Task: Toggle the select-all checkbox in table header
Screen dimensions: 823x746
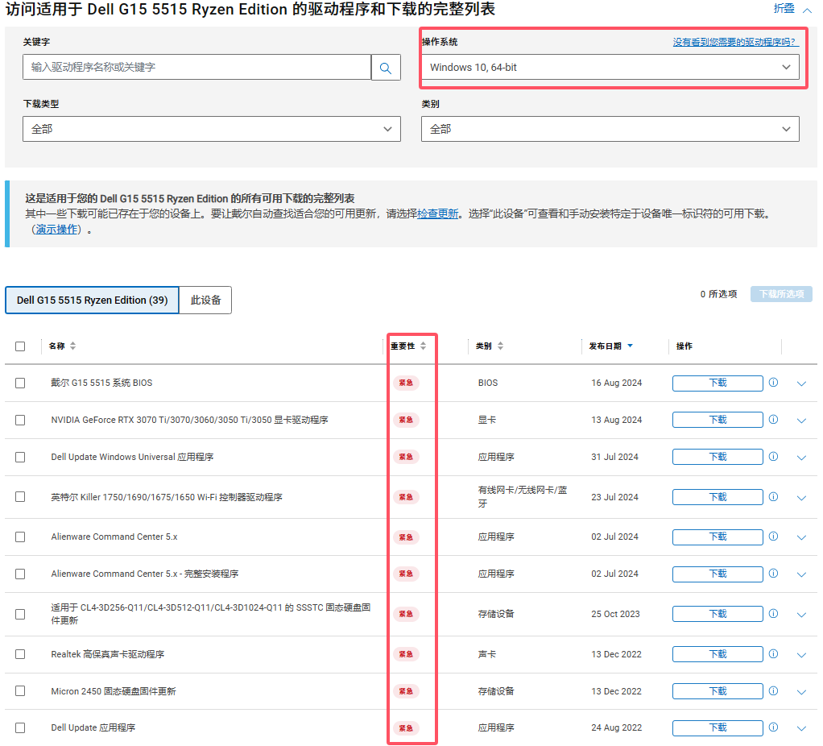Action: coord(20,346)
